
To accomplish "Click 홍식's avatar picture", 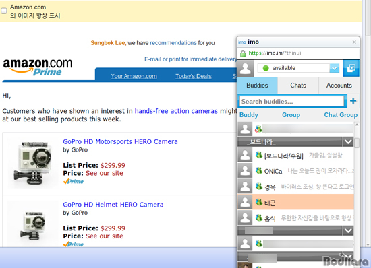I will click(245, 217).
